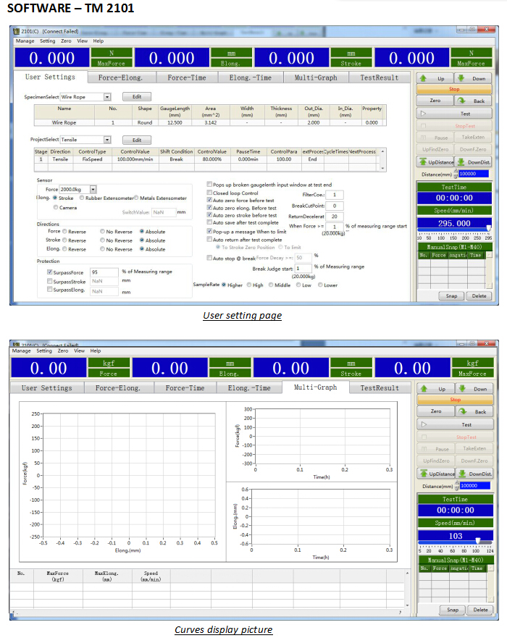
Task: Open the Force 2000.0kg sensor dropdown
Action: (x=93, y=188)
